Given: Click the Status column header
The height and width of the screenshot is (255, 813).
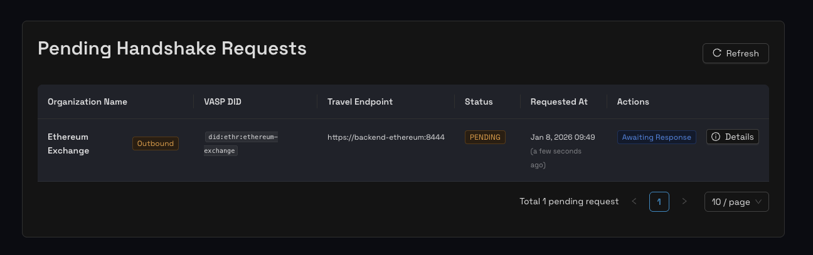Looking at the screenshot, I should click(x=479, y=101).
